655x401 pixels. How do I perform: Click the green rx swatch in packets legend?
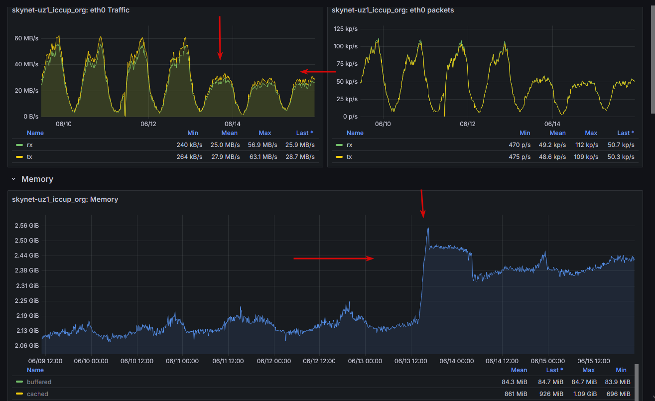[x=339, y=145]
